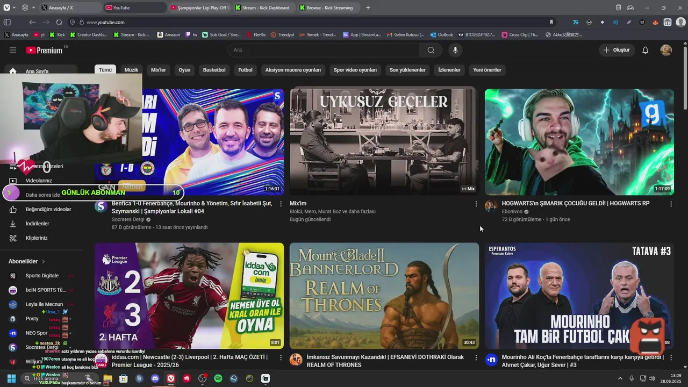Select the Aksiyon-macera oyunları chip

click(x=293, y=70)
